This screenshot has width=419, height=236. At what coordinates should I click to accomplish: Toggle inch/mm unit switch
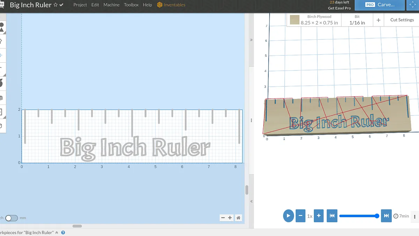[11, 218]
